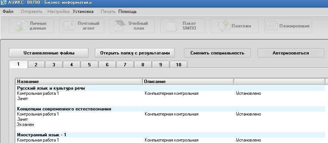Switch to tab 10
The image size is (328, 143).
click(178, 64)
